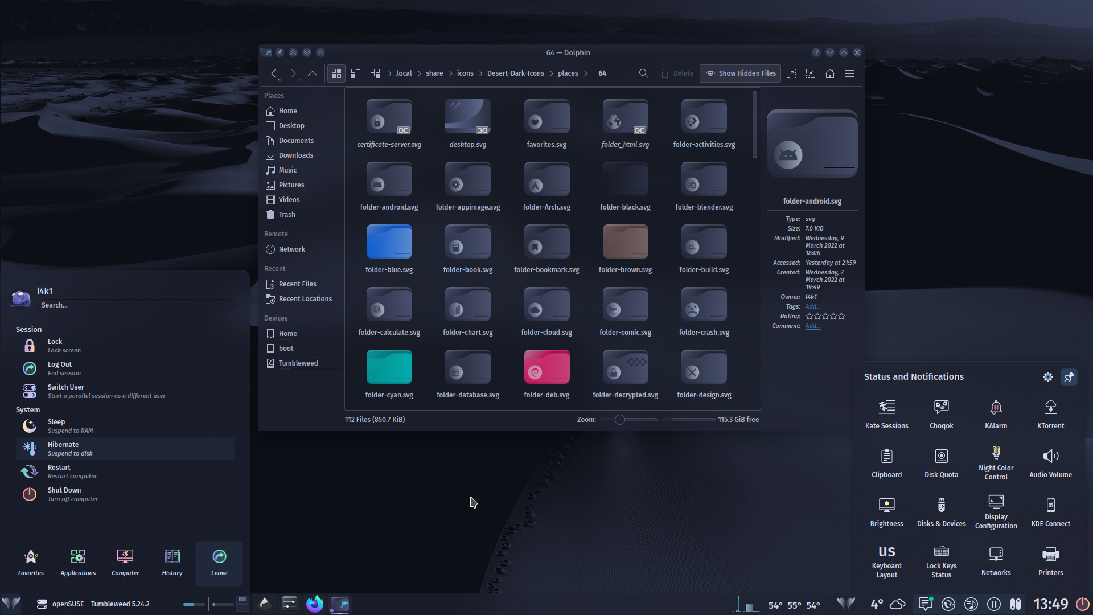Set rating using first star
Image resolution: width=1093 pixels, height=615 pixels.
pos(810,316)
